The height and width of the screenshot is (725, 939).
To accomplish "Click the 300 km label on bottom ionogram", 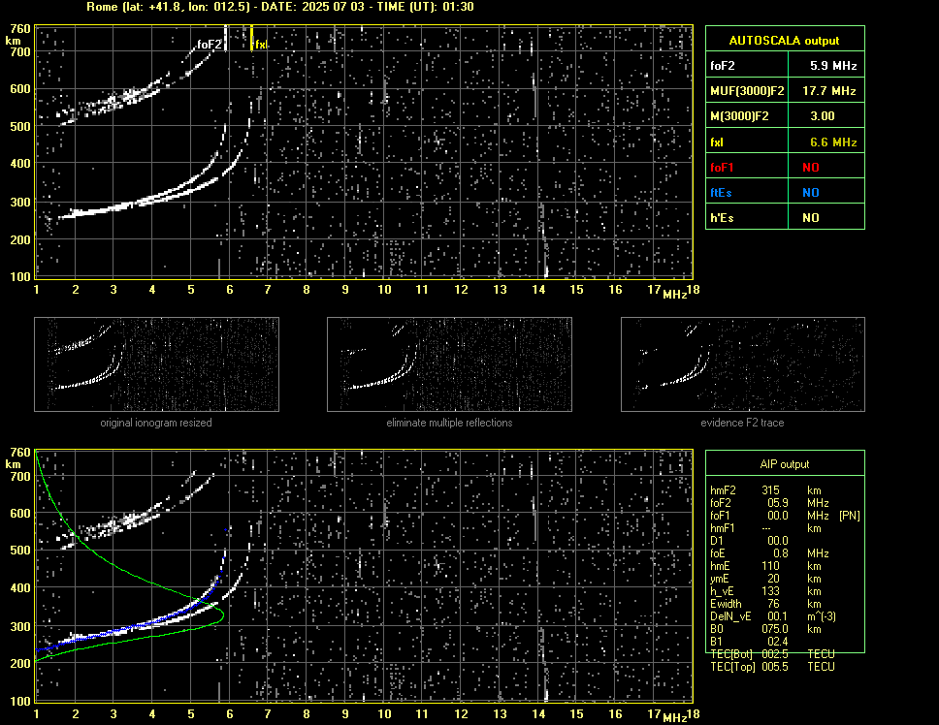I will [x=20, y=627].
